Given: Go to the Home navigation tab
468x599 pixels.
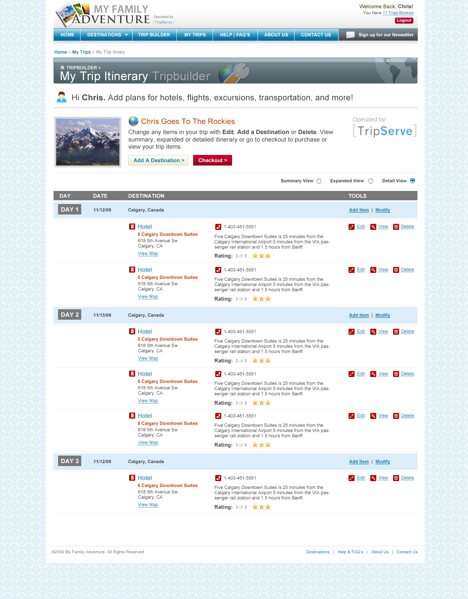Looking at the screenshot, I should 67,35.
